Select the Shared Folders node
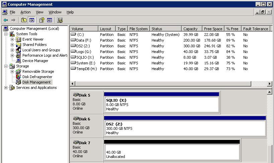 [x=34, y=45]
